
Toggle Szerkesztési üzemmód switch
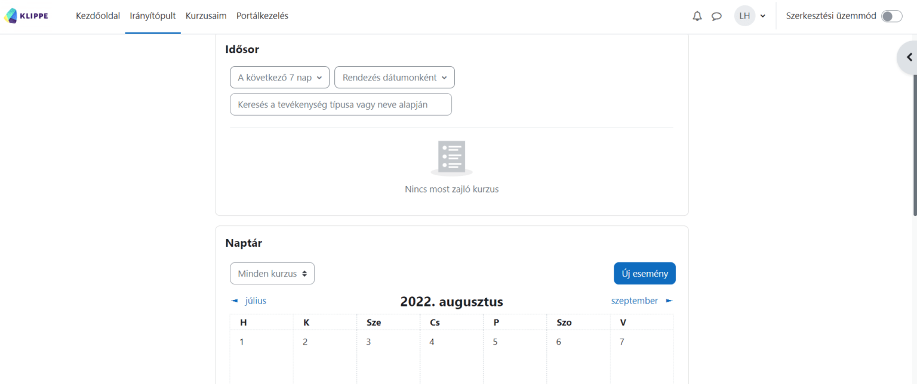tap(891, 16)
